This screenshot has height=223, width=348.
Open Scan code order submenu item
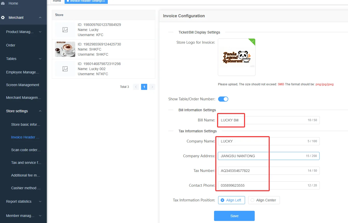[23, 150]
